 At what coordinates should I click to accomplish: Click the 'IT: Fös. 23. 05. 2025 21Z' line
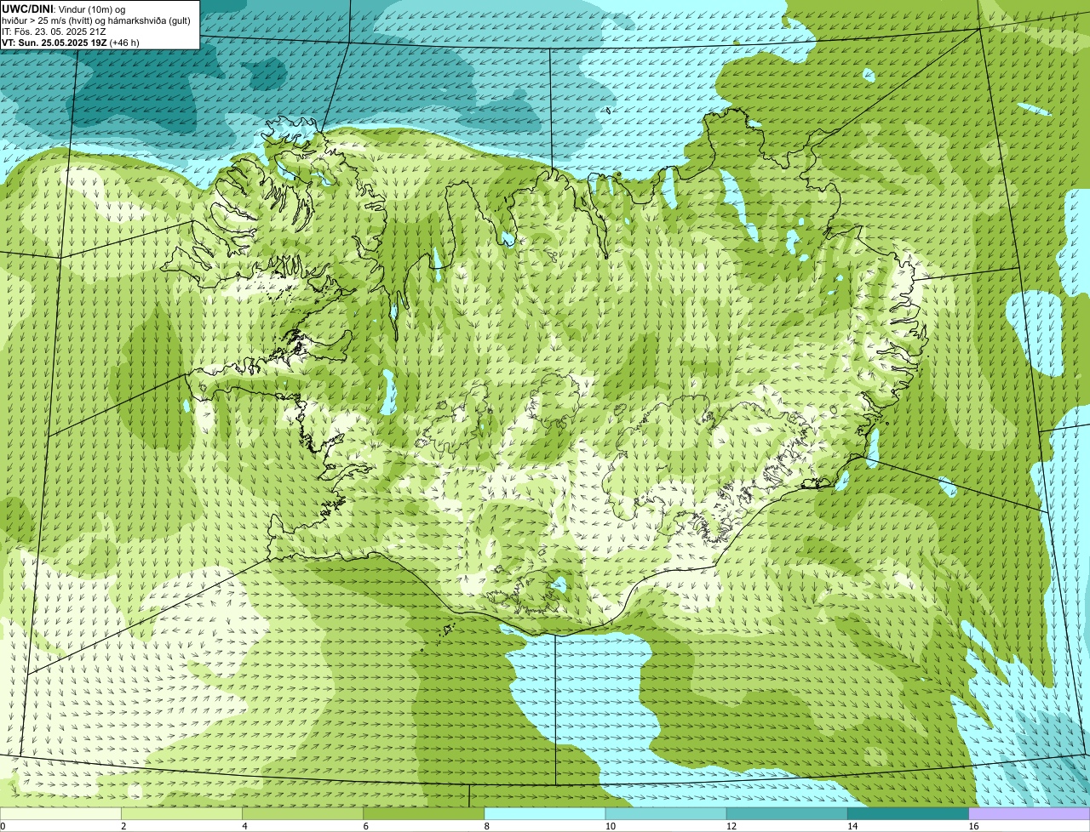[54, 31]
